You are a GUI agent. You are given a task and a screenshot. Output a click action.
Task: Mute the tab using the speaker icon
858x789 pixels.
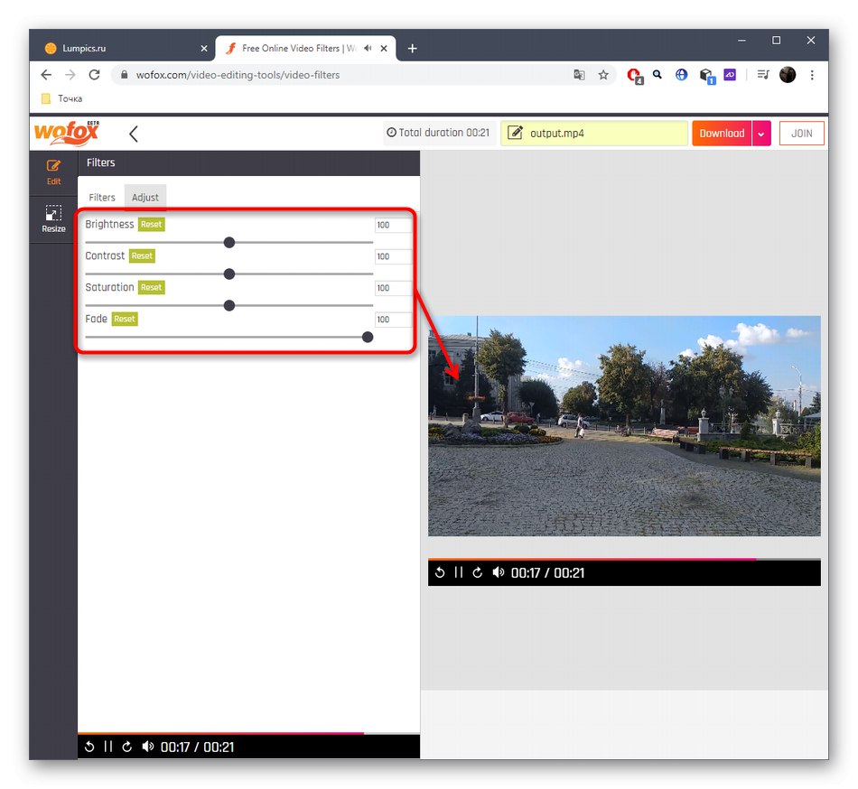(x=368, y=48)
